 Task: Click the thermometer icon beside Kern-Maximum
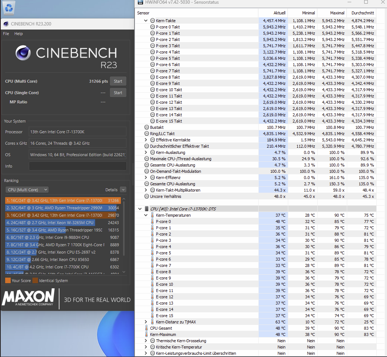point(147,334)
